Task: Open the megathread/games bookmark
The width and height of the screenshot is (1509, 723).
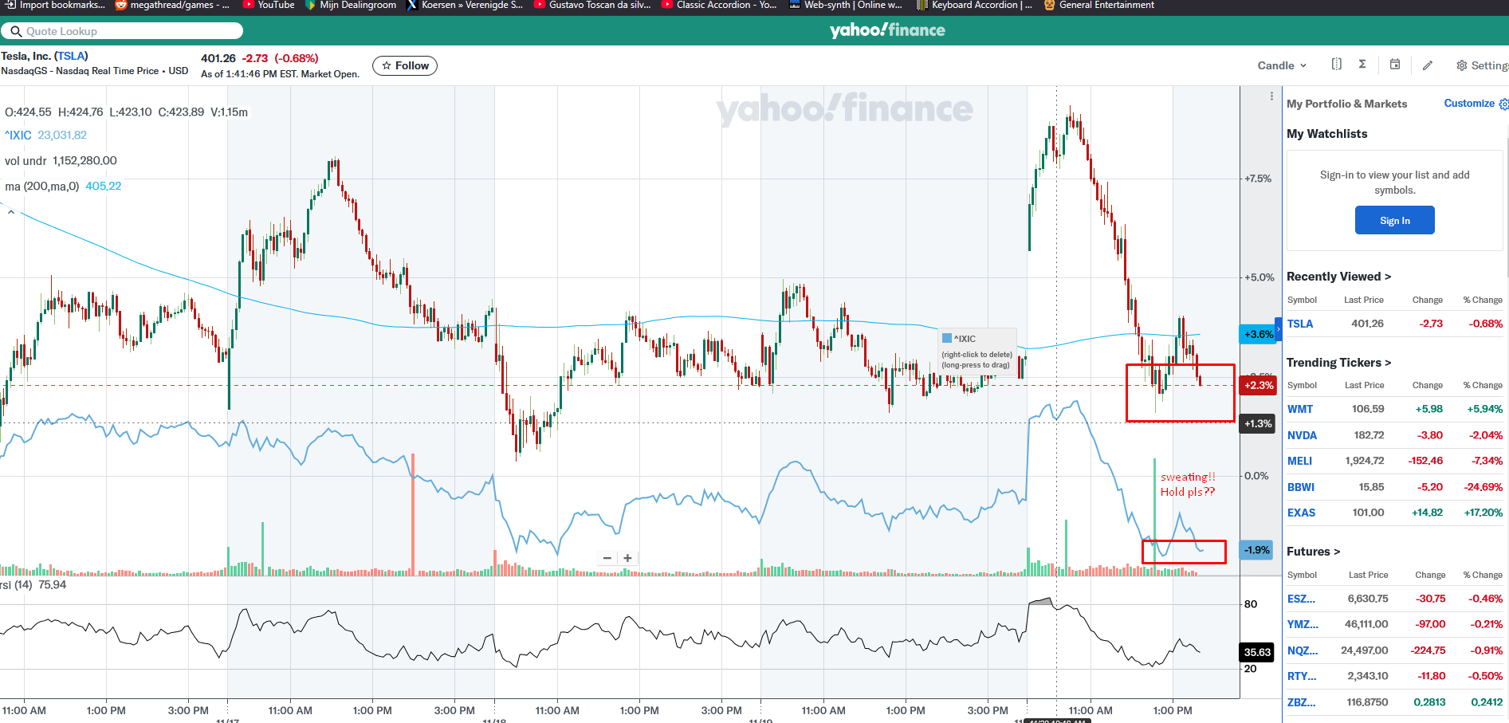Action: (172, 5)
